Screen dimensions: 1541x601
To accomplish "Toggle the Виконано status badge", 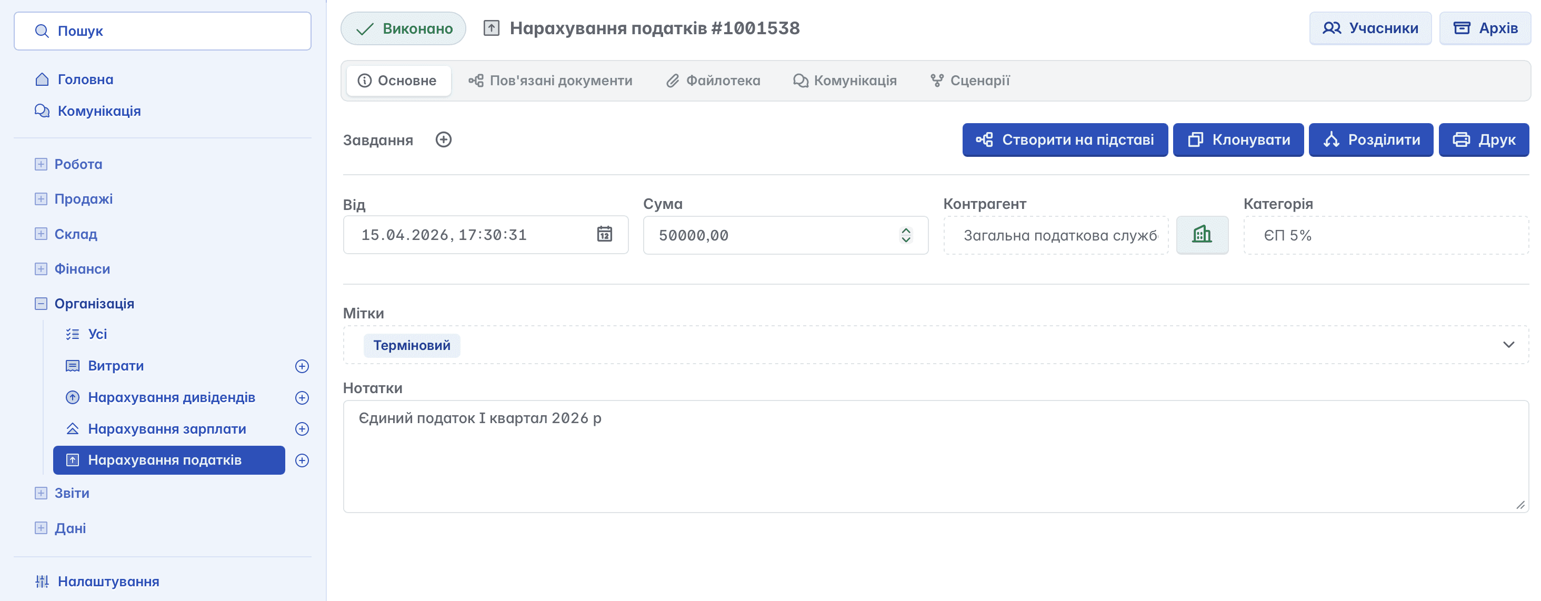I will pyautogui.click(x=403, y=28).
